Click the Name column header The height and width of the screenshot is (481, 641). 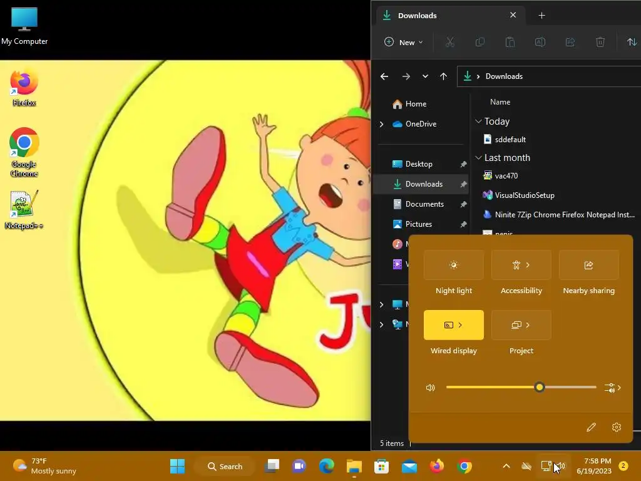click(500, 102)
